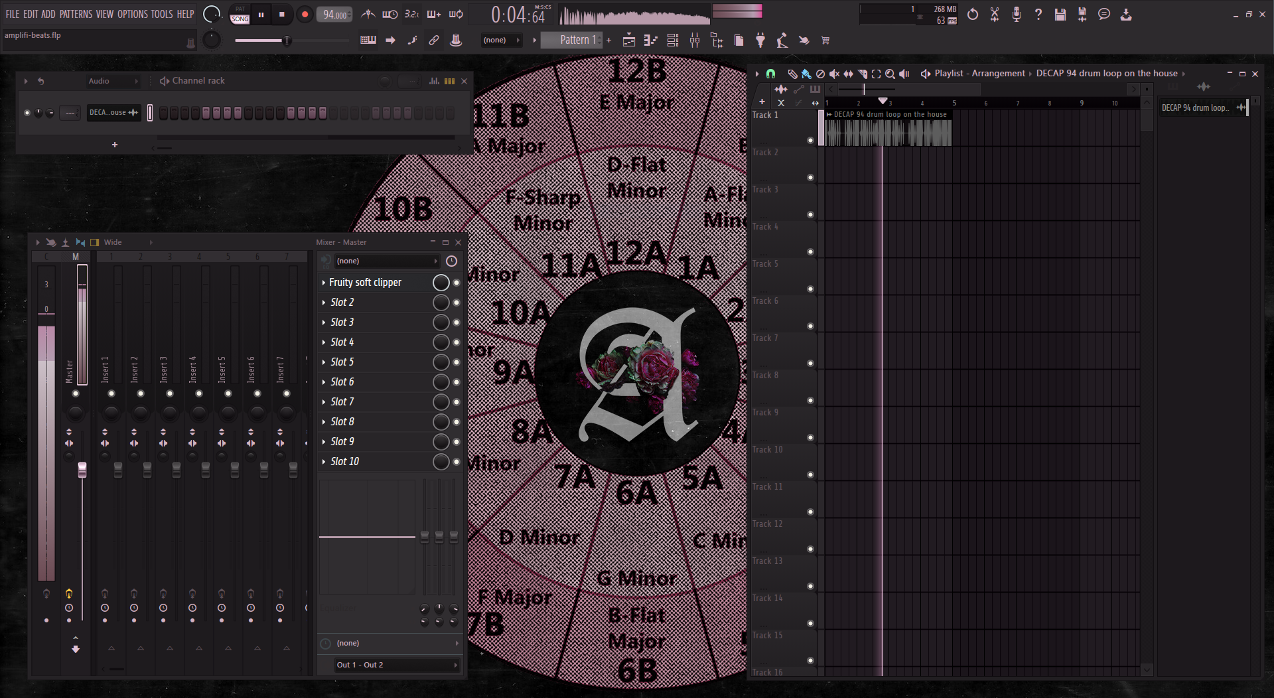The height and width of the screenshot is (698, 1274).
Task: Open the OPTIONS menu
Action: tap(132, 14)
